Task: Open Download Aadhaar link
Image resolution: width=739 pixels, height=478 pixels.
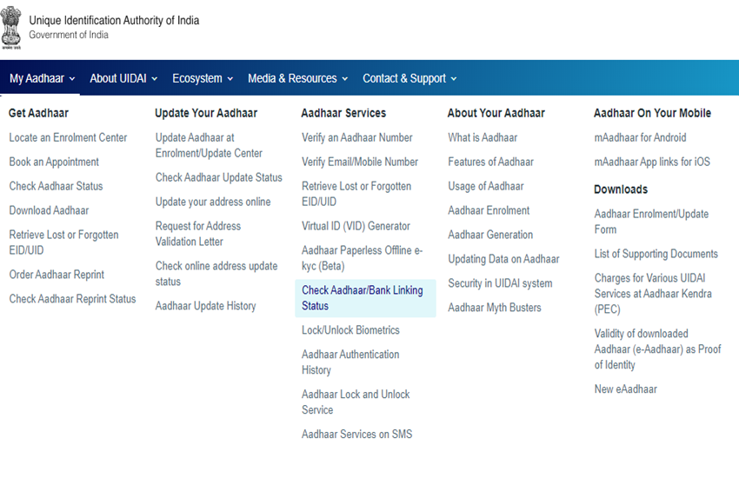Action: pos(49,210)
